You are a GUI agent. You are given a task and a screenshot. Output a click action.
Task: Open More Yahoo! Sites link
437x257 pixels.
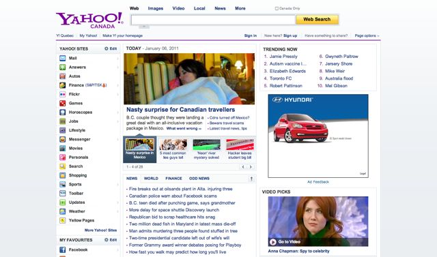[100, 230]
